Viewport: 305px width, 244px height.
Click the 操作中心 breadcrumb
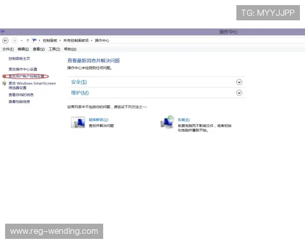click(102, 41)
